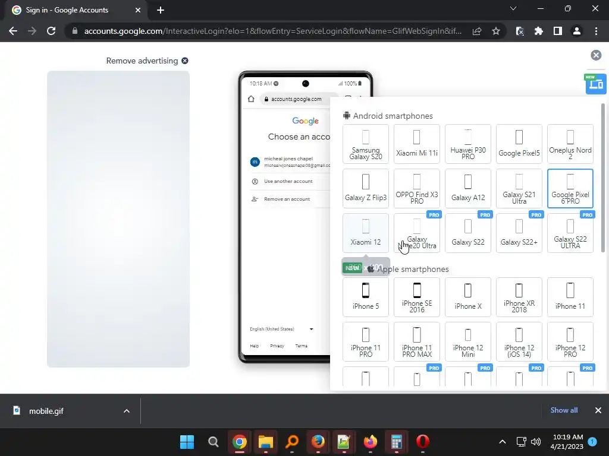609x456 pixels.
Task: Choose the iPhone 12 PRO device
Action: [x=570, y=341]
